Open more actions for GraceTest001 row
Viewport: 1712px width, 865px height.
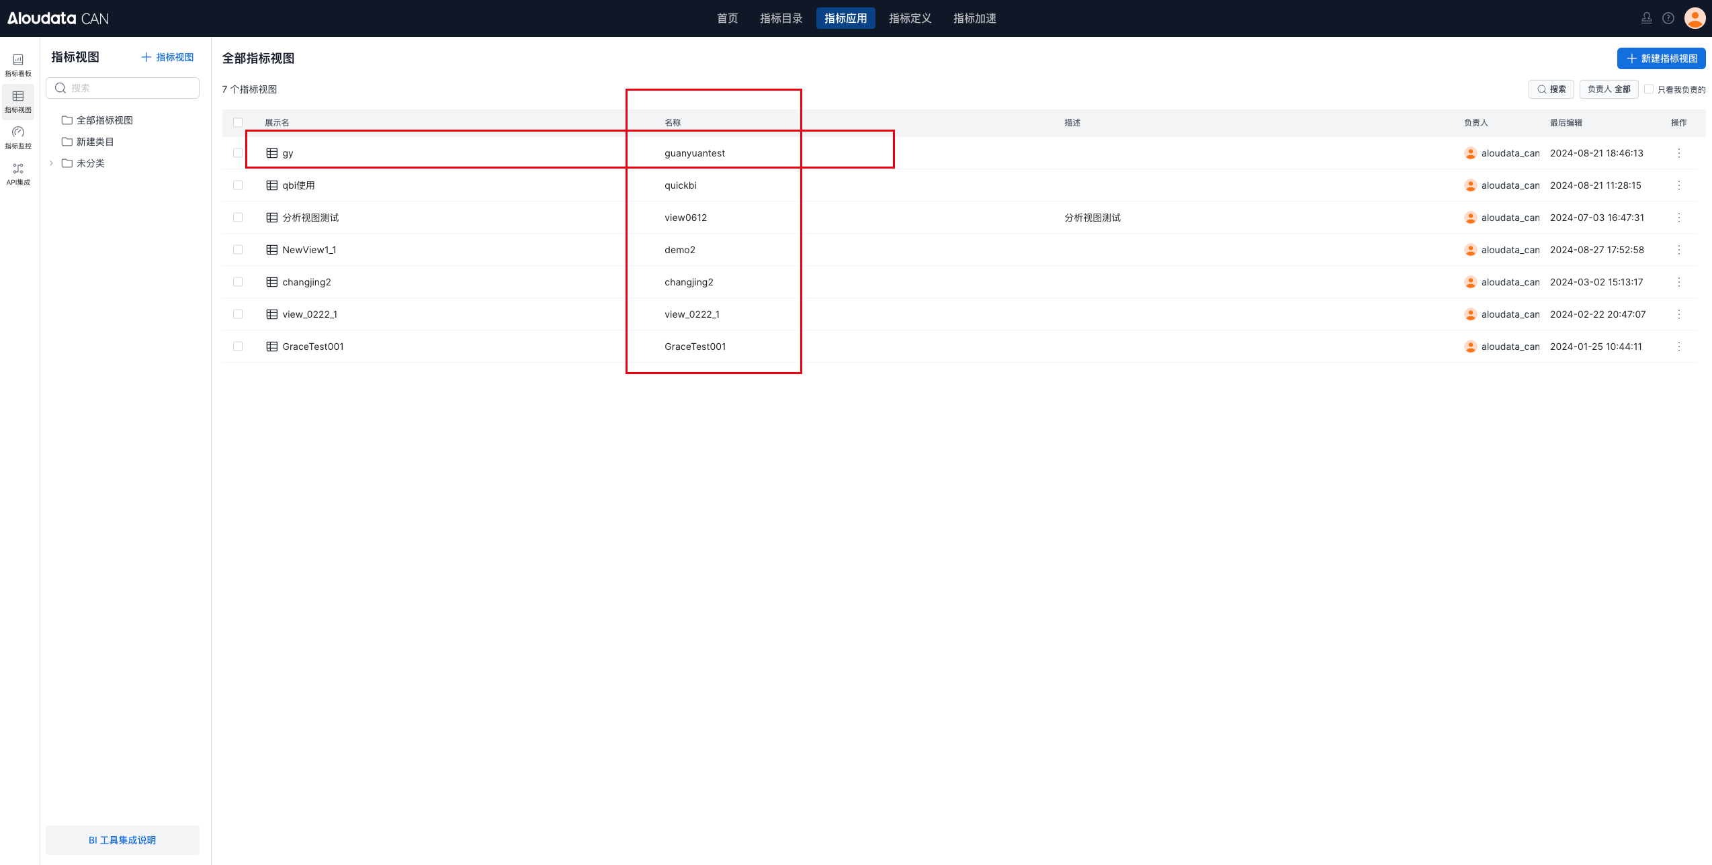click(x=1678, y=347)
